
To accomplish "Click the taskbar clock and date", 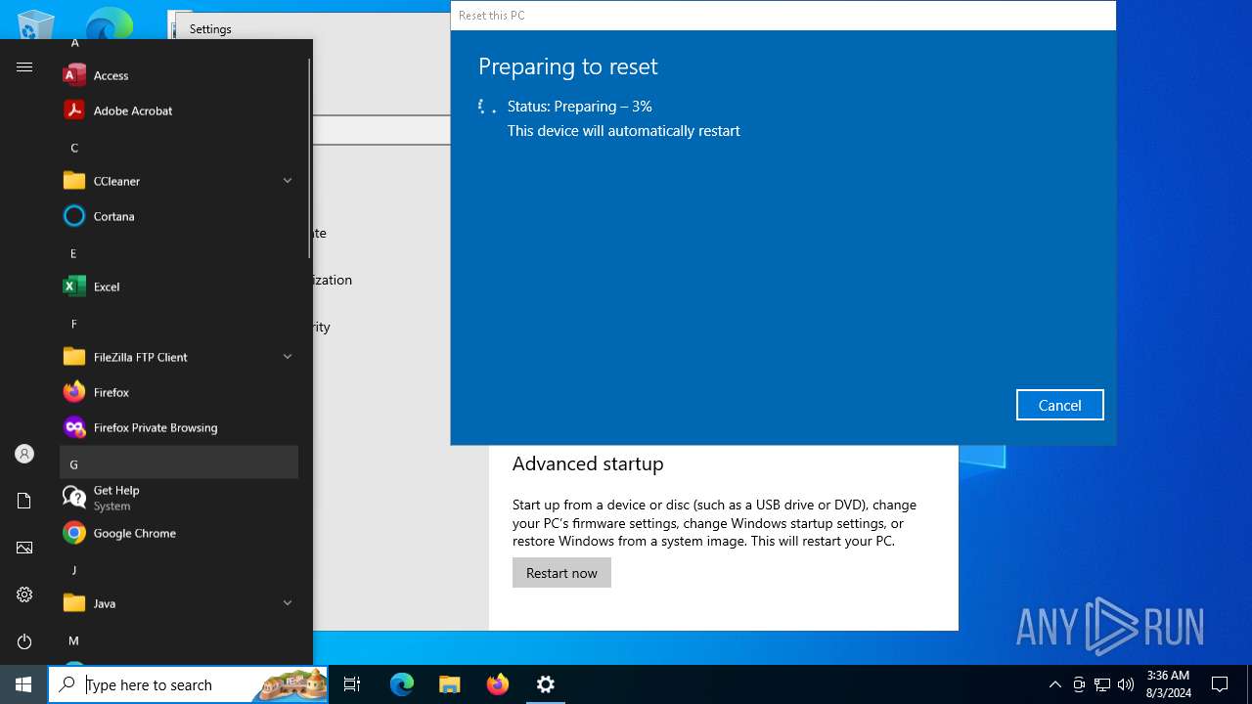I will coord(1168,684).
